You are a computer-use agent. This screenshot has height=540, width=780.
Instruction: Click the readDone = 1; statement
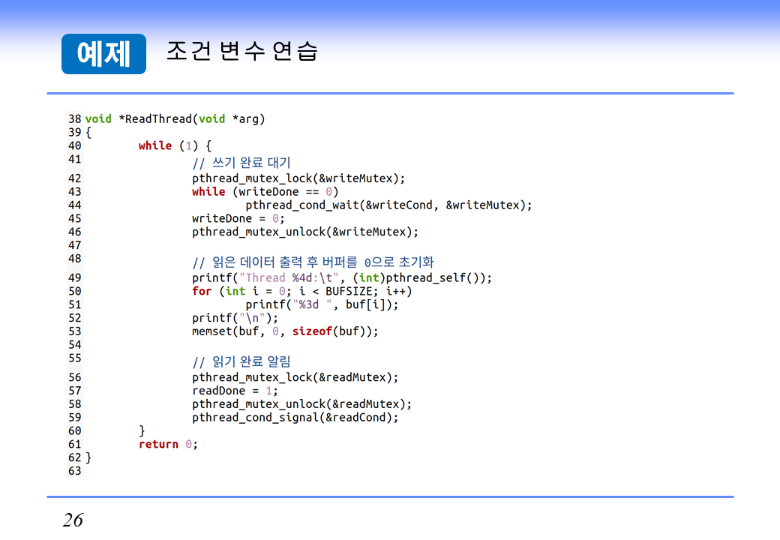click(x=235, y=391)
